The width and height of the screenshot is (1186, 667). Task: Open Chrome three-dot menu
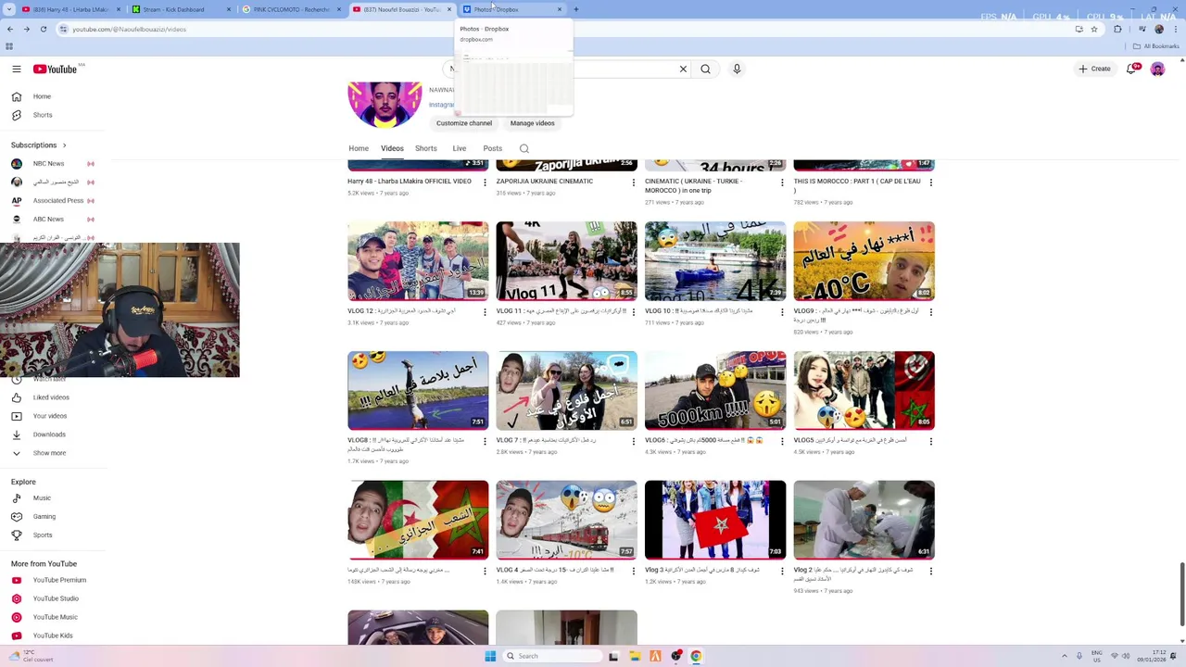click(x=1177, y=29)
